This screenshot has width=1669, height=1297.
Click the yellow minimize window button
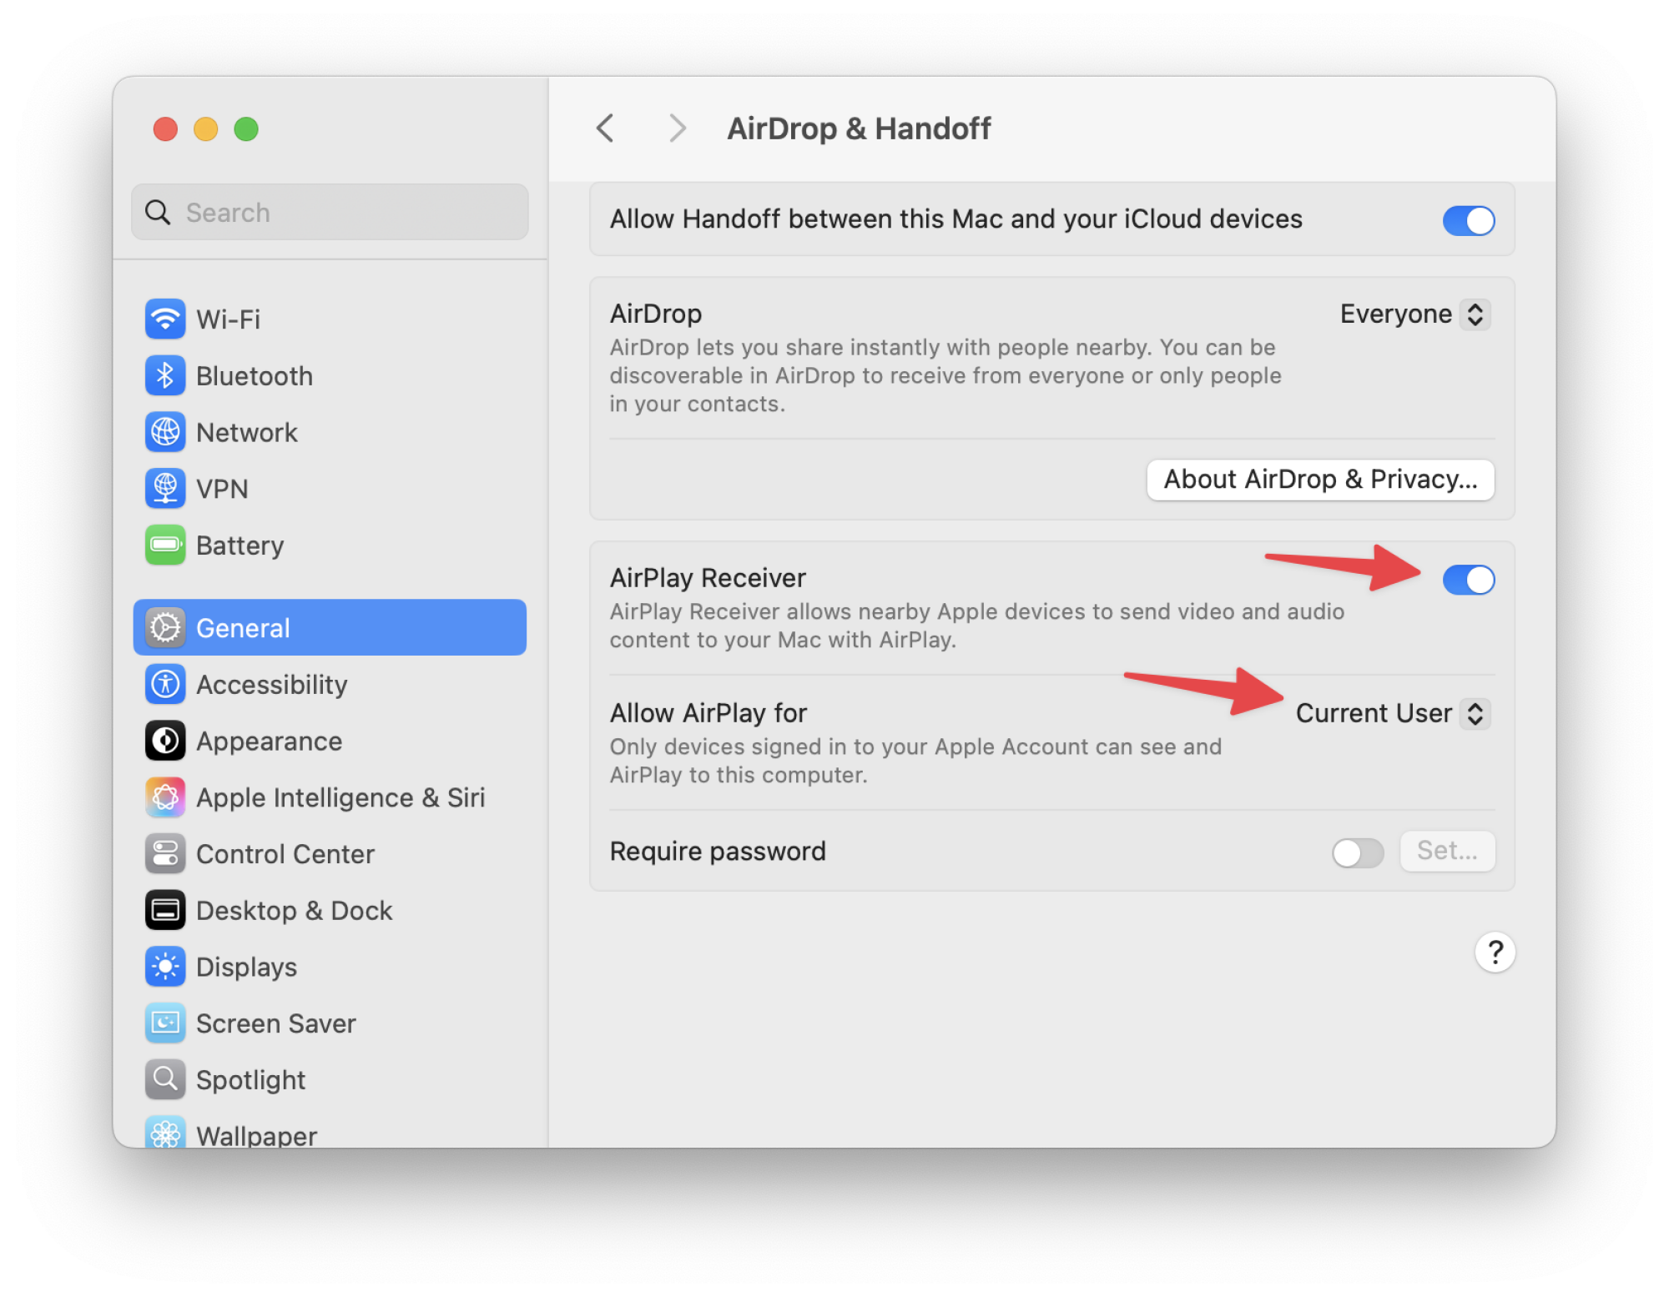tap(206, 129)
